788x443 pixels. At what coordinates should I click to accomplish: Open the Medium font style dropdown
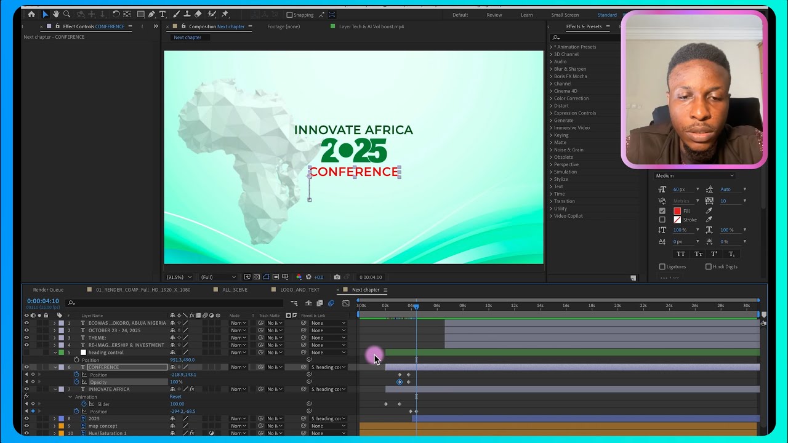(x=694, y=176)
